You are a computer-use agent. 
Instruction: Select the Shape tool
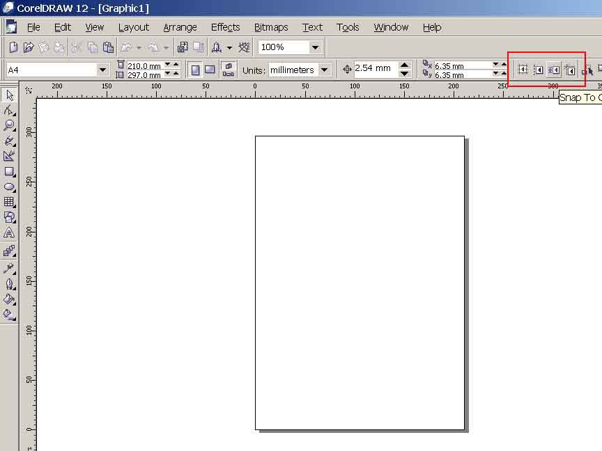(9, 111)
